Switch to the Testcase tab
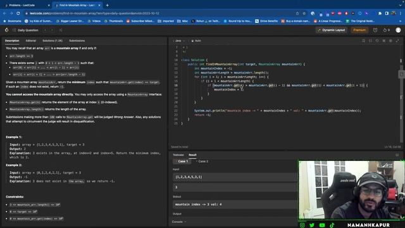 178,155
